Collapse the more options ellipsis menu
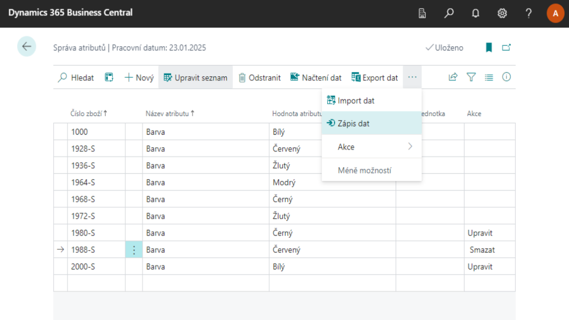This screenshot has height=320, width=569. tap(412, 77)
